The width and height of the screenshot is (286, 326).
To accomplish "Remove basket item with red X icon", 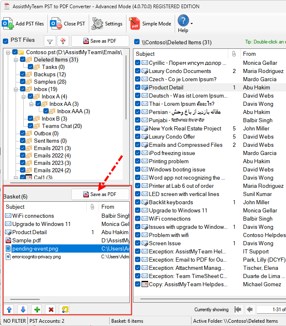I will tap(51, 310).
